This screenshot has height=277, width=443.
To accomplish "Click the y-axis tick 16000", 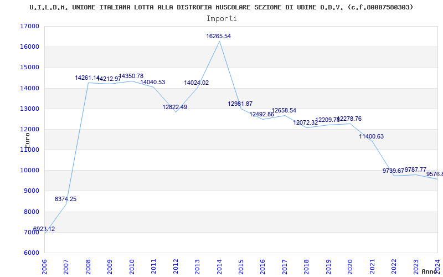I will [29, 47].
